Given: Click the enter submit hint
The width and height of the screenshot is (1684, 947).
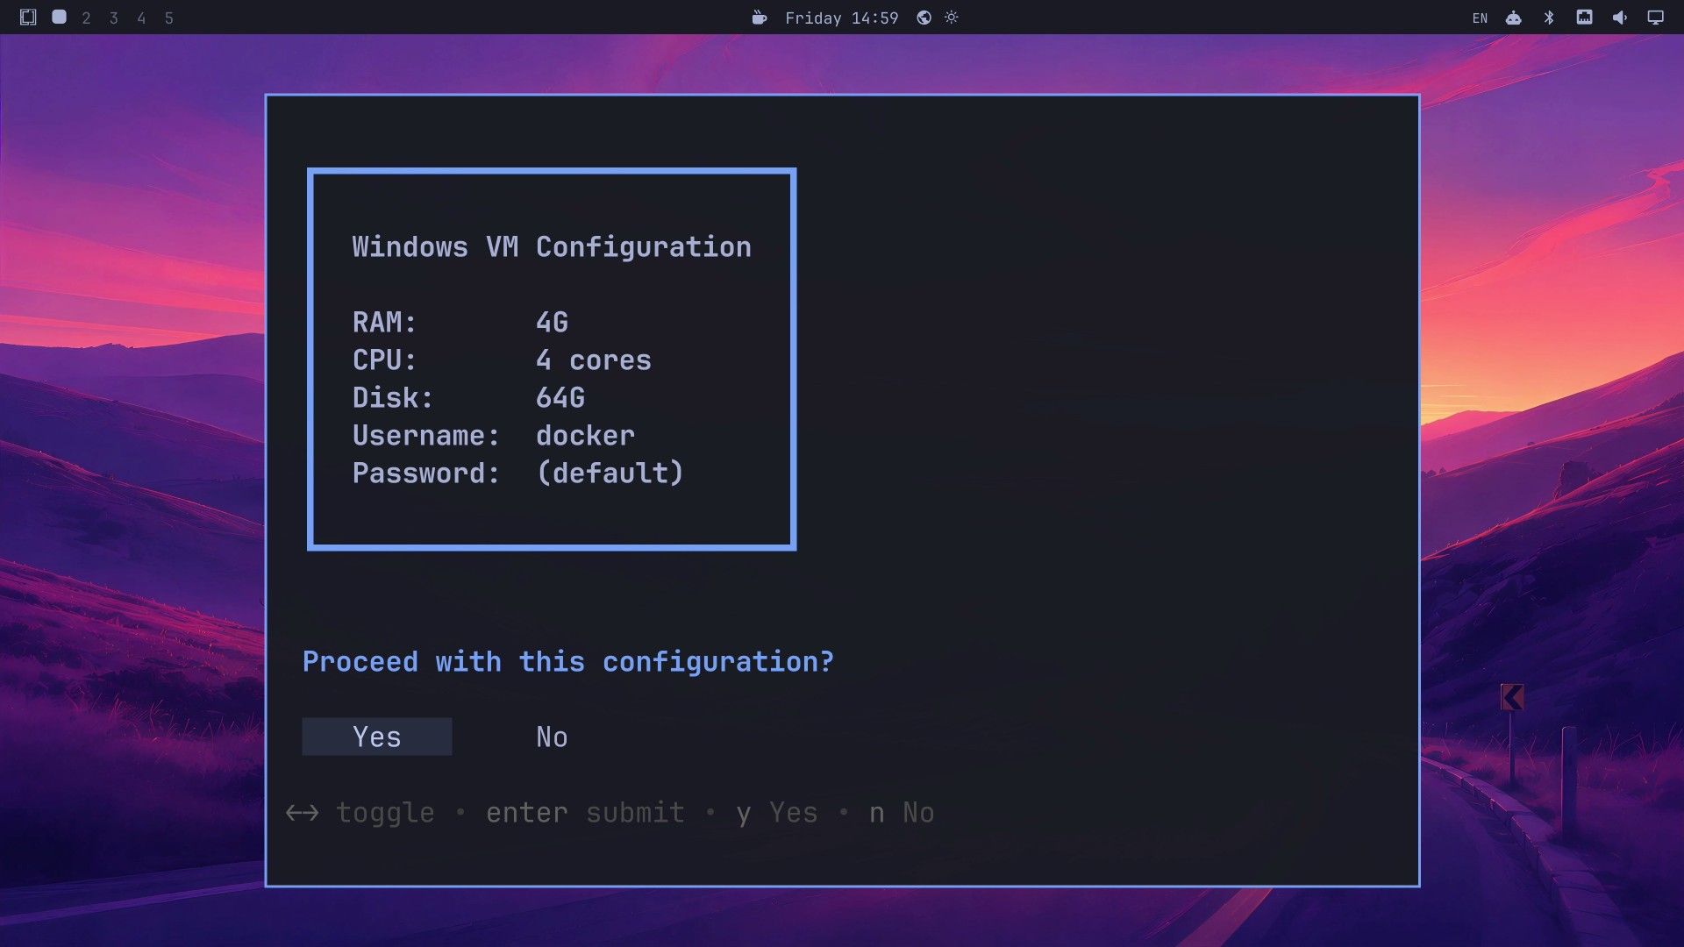Looking at the screenshot, I should click(x=585, y=813).
